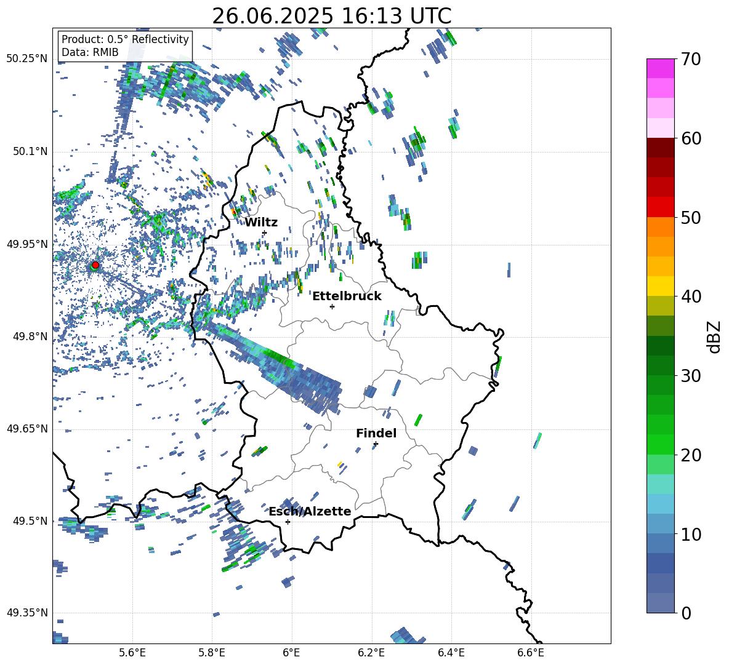
Task: Click the colorbar value 70
Action: tap(691, 59)
